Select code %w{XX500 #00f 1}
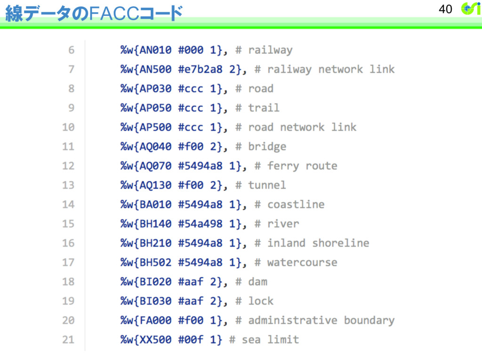Screen dimensions: 482x361 point(171,340)
